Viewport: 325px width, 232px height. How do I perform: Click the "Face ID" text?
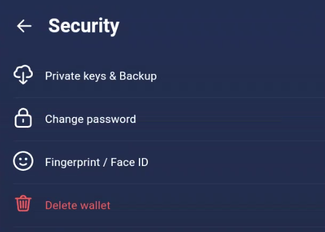pyautogui.click(x=130, y=162)
